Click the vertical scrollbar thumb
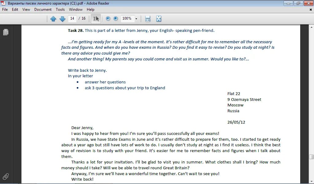The height and width of the screenshot is (184, 314). coord(312,157)
